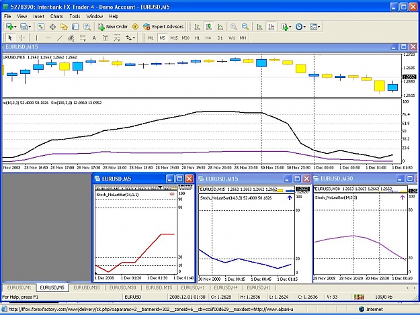Click the Internet zone globe icon
Image resolution: width=420 pixels, height=315 pixels.
coord(362,309)
